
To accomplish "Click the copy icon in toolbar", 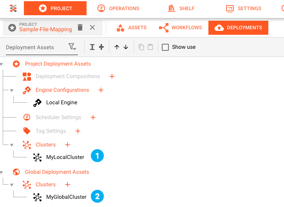I will click(x=141, y=47).
